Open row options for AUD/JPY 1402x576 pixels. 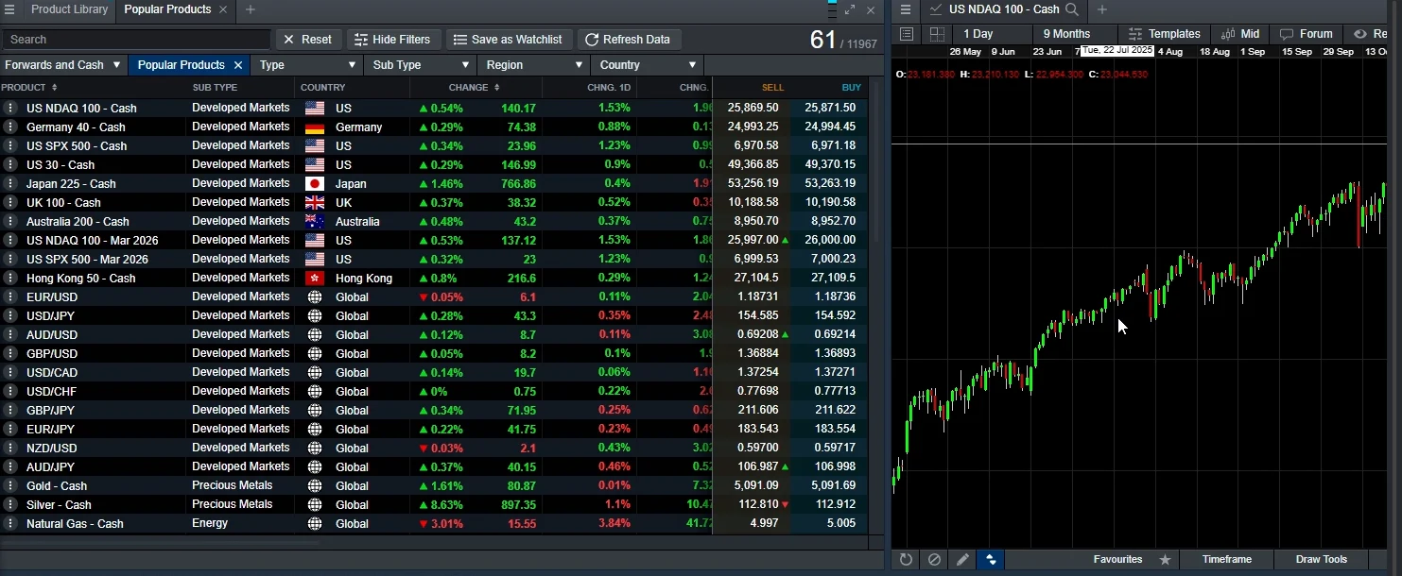click(x=10, y=466)
